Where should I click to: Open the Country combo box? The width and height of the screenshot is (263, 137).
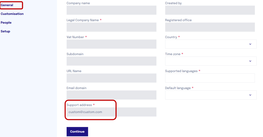pyautogui.click(x=211, y=44)
